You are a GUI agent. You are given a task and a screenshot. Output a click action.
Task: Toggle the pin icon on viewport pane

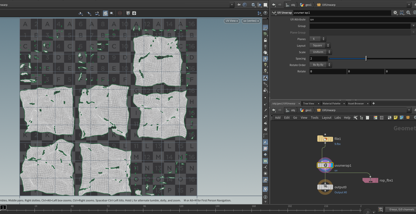point(239,5)
